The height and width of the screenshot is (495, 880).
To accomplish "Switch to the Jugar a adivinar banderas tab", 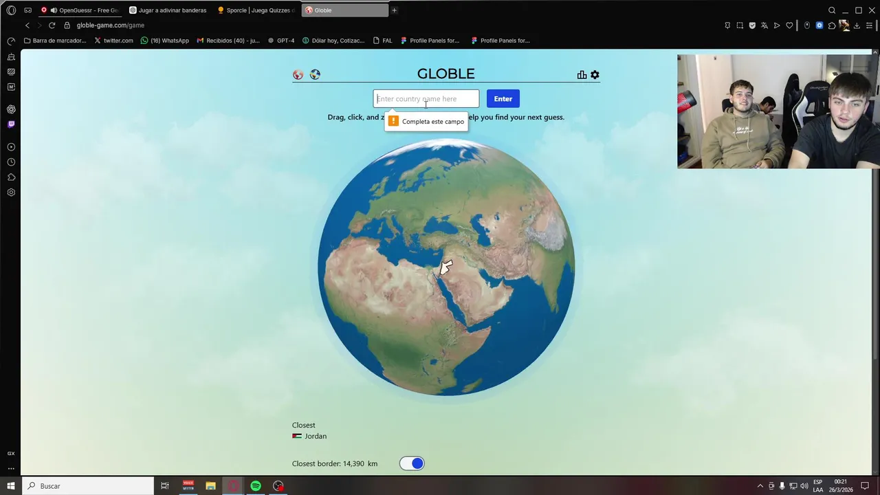I will point(168,10).
